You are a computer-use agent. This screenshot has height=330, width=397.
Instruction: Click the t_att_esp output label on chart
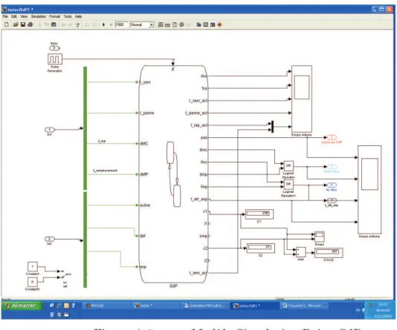(x=199, y=199)
